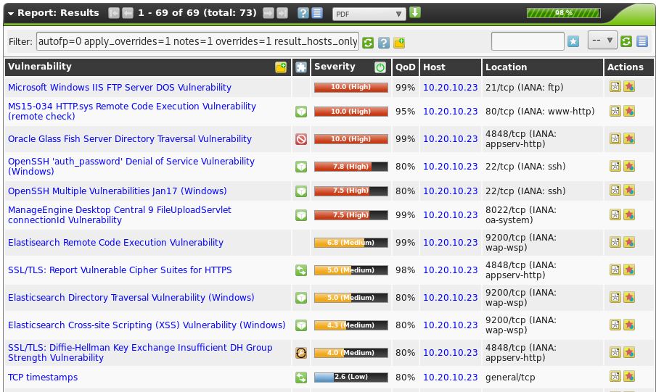Open host 10.20.10.23 in the IIS FTP row
The image size is (656, 392).
(450, 88)
